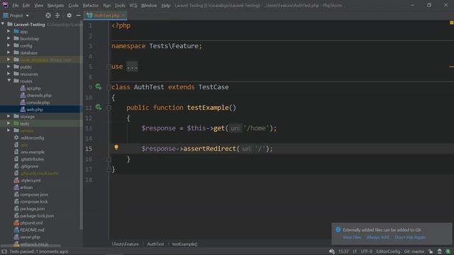
Task: Expand the app folder
Action: [9, 31]
